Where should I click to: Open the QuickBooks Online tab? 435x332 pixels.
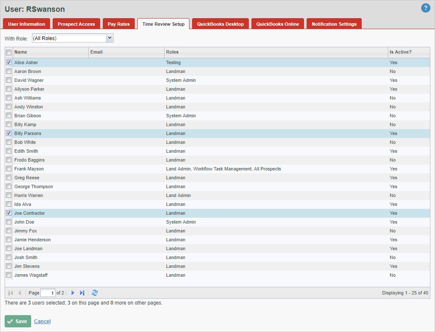click(x=278, y=24)
